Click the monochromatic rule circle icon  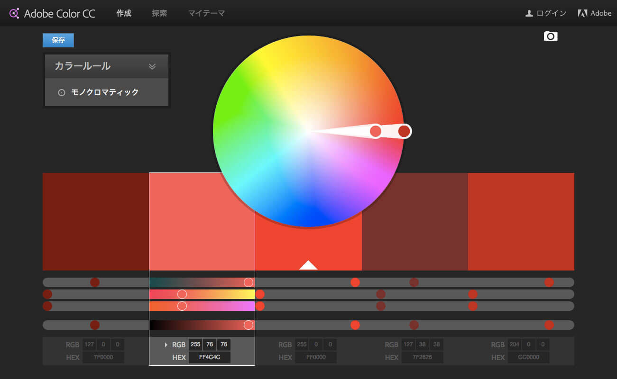click(61, 92)
